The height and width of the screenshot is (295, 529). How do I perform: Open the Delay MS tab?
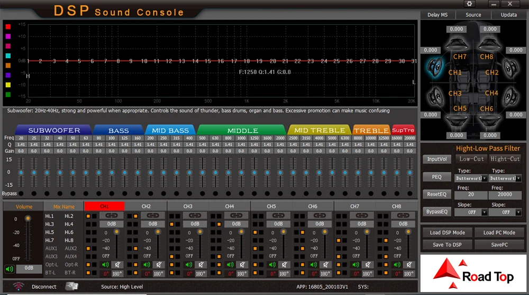[x=437, y=15]
